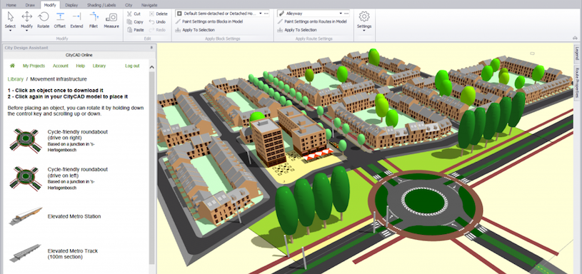Viewport: 582px width, 274px height.
Task: Open the Alleyway route type dropdown
Action: click(x=341, y=14)
